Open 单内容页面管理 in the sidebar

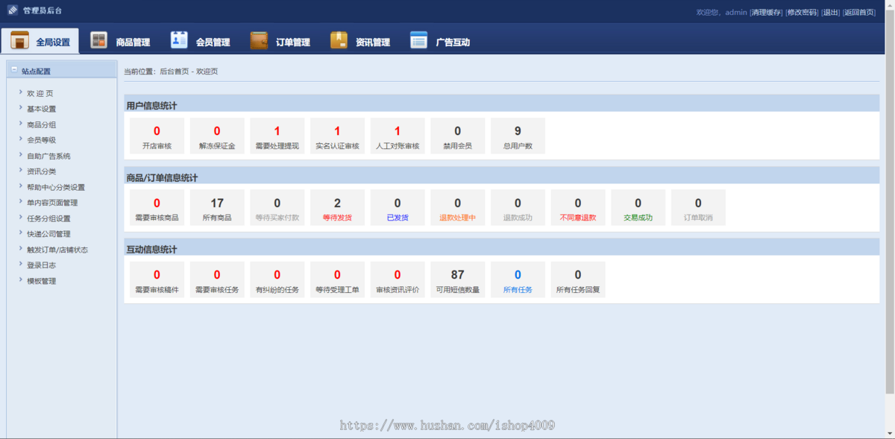[52, 203]
